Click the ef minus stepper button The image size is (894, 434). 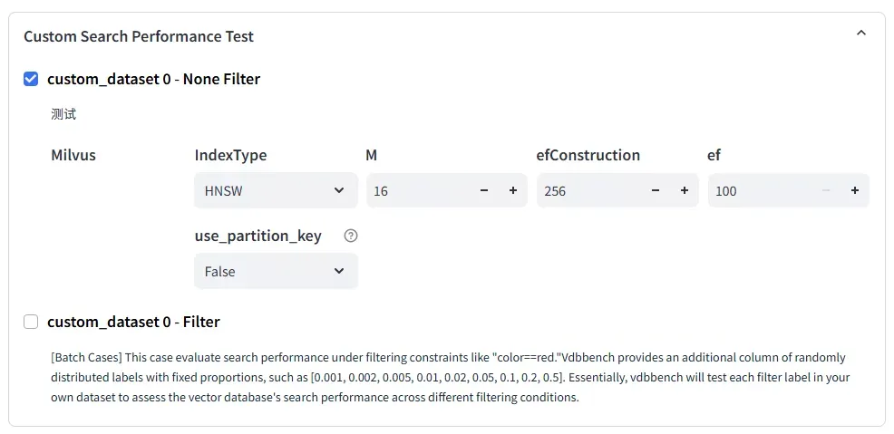point(826,191)
